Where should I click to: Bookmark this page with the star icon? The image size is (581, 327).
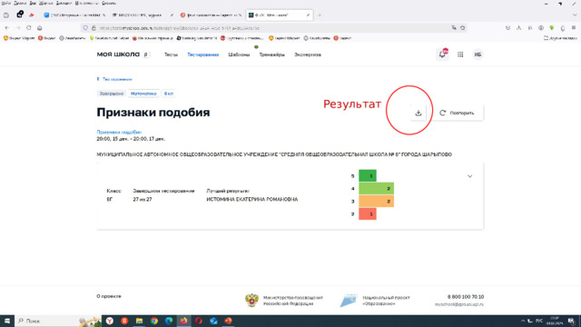(x=462, y=28)
